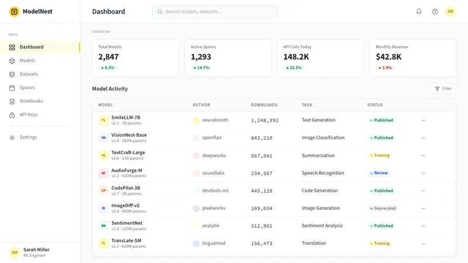Screen dimensions: 468x263
Task: Click the neuralsmith author avatar
Action: point(196,120)
